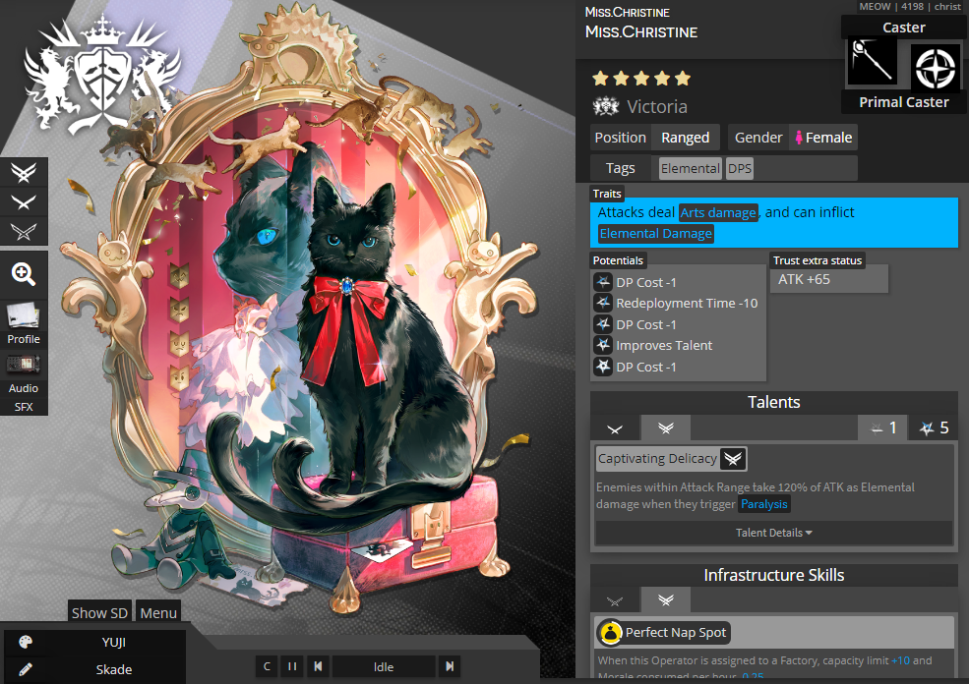Click the Miss.Christine operator name heading

pyautogui.click(x=641, y=32)
